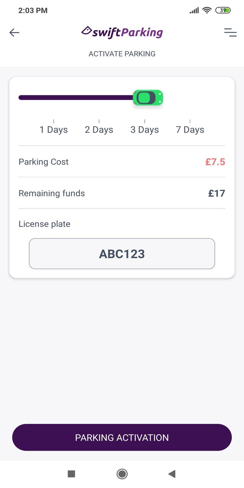
Task: Select the 1 Days duration mark
Action: pyautogui.click(x=53, y=129)
